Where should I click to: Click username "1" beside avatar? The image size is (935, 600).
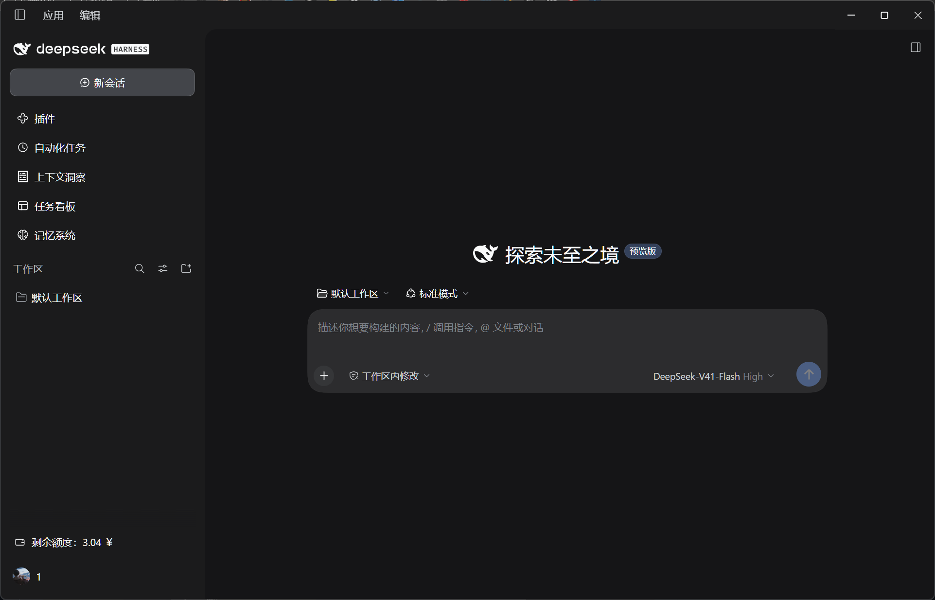(39, 577)
